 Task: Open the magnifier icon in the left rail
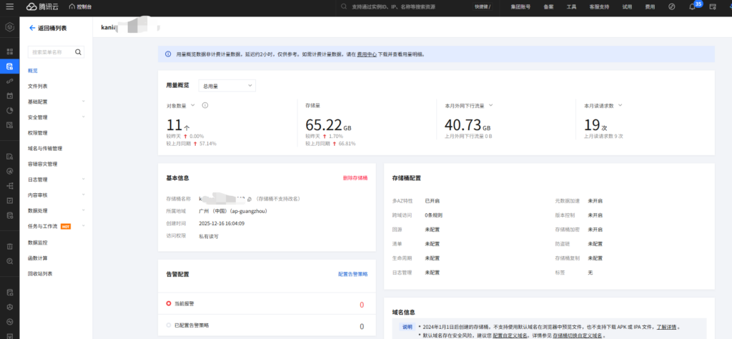9,260
